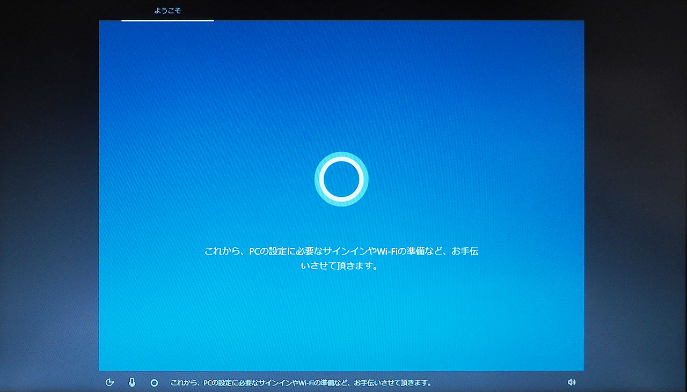Open the Ease of Access icon
Viewport: 687px width, 392px height.
click(110, 382)
